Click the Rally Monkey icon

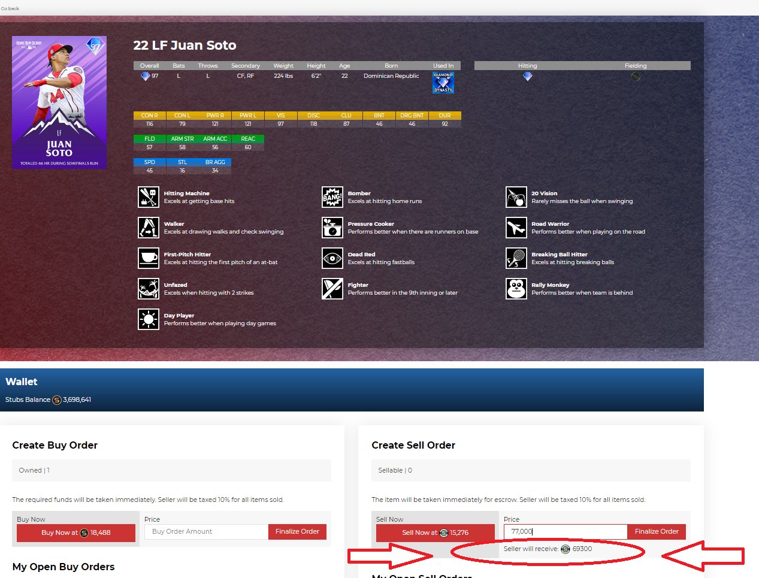(516, 289)
